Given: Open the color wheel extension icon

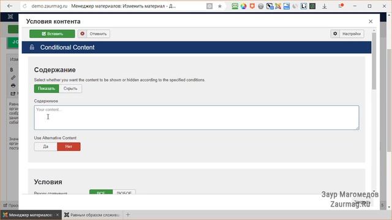Looking at the screenshot, I should (x=244, y=6).
